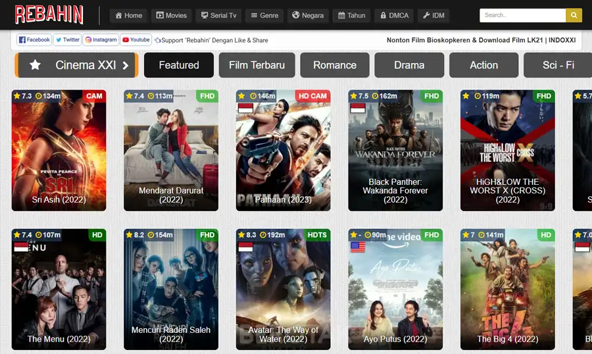Screen dimensions: 592x354
Task: Open the Sri Asih (2022) poster
Action: (x=59, y=151)
